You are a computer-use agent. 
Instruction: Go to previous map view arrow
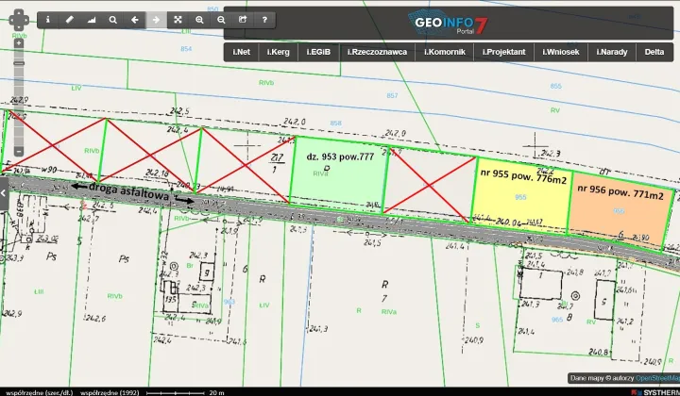(134, 20)
